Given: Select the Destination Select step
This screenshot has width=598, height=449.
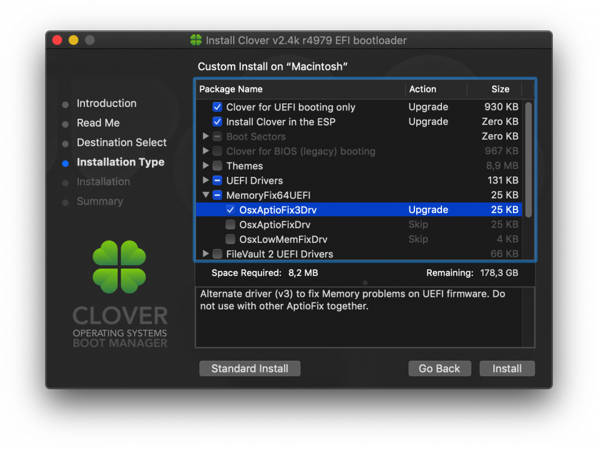Looking at the screenshot, I should pos(121,143).
